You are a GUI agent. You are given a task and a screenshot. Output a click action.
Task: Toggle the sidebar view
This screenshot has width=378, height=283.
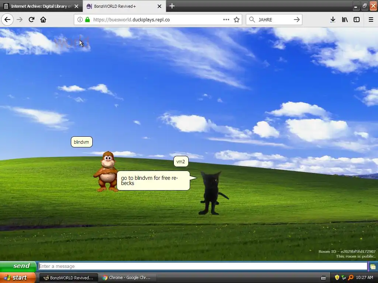pyautogui.click(x=357, y=20)
